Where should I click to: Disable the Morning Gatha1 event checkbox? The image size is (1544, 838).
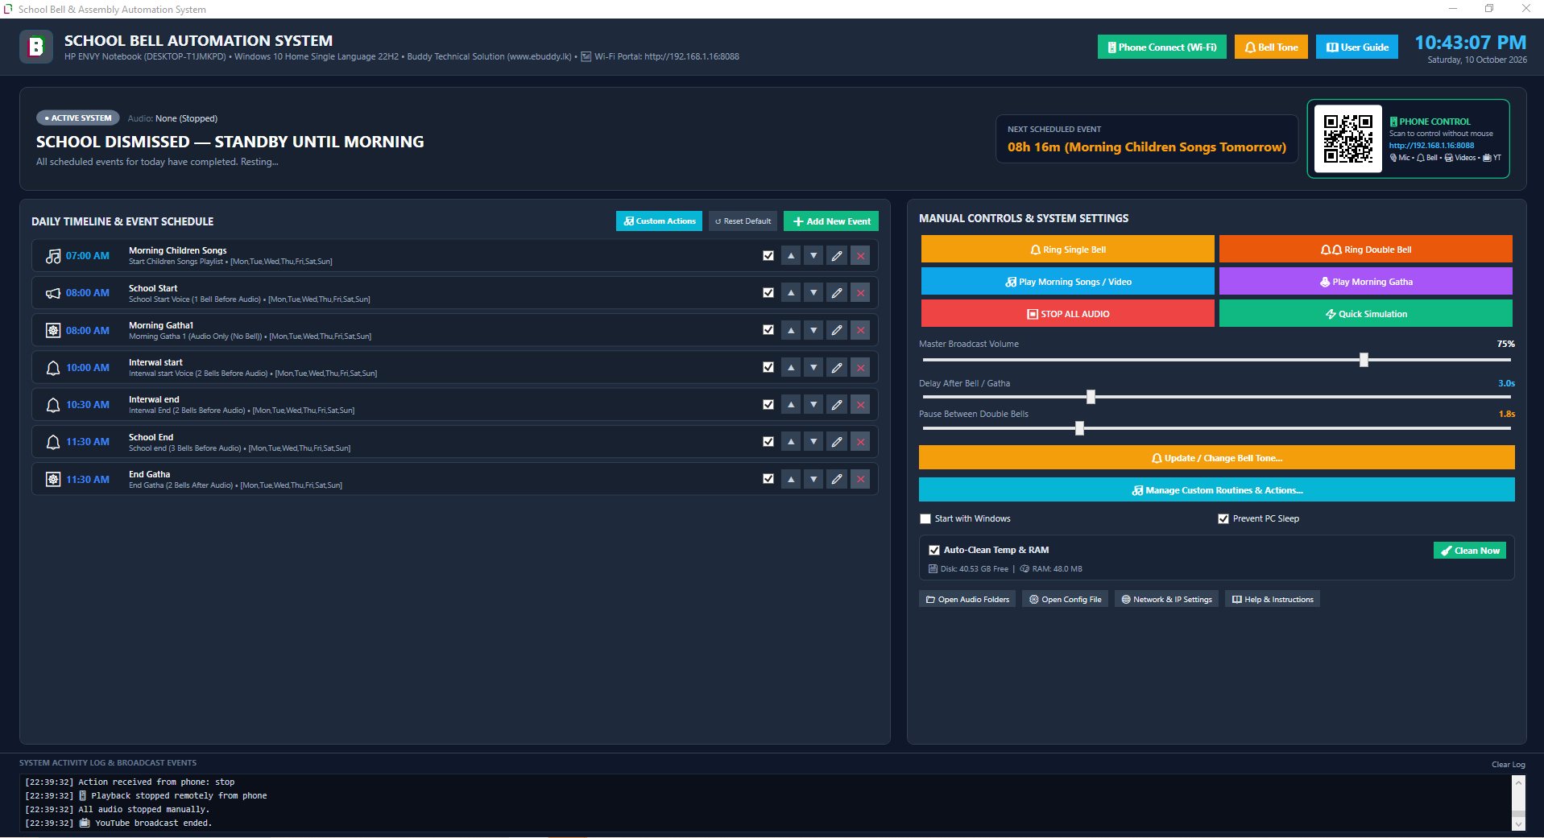coord(768,330)
